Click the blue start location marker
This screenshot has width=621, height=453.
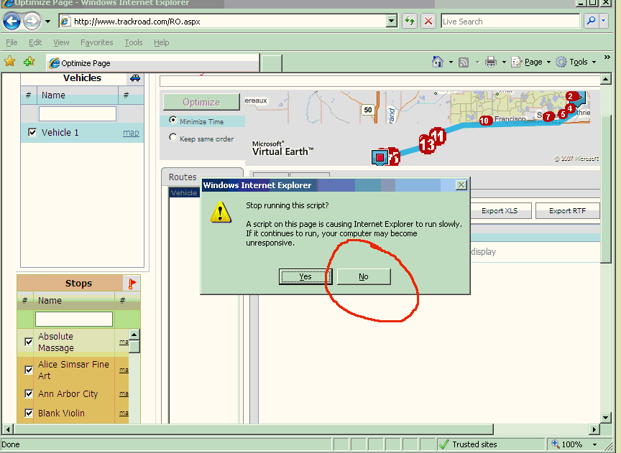[379, 157]
